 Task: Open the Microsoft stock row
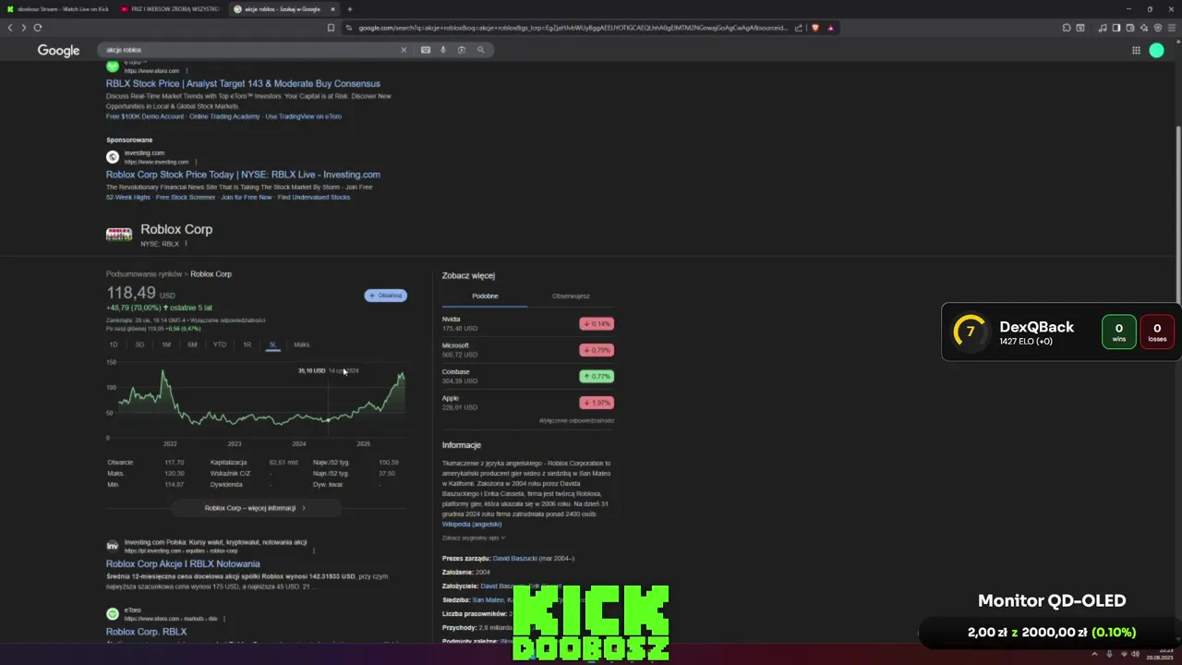[x=527, y=350]
